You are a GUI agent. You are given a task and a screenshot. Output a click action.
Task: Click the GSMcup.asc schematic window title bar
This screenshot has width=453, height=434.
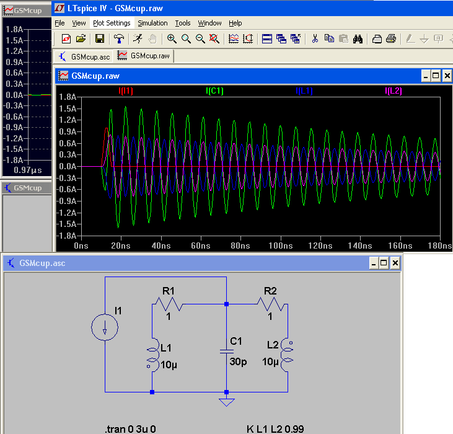[186, 263]
